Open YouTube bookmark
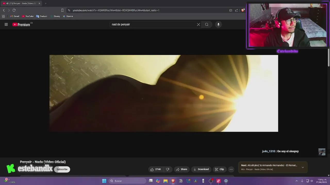The image size is (330, 185). pyautogui.click(x=28, y=16)
